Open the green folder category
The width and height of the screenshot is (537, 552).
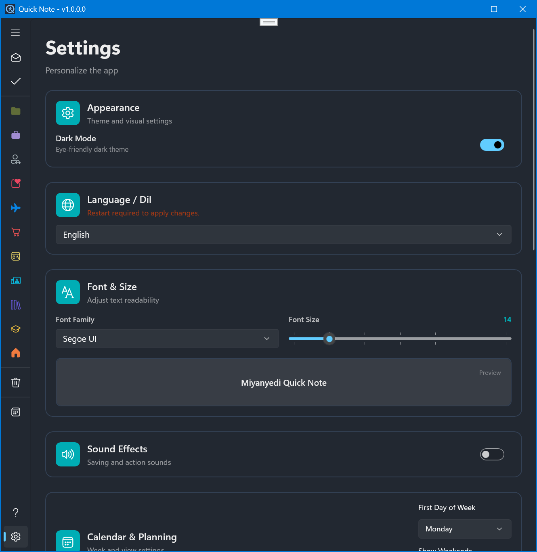point(16,111)
